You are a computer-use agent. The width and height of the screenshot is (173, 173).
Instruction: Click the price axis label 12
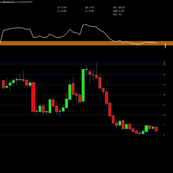coord(164,115)
